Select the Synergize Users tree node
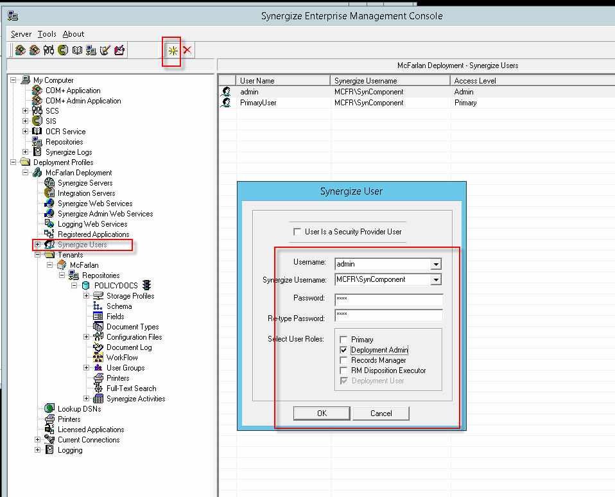Screen dimensions: 615x497 tap(82, 245)
